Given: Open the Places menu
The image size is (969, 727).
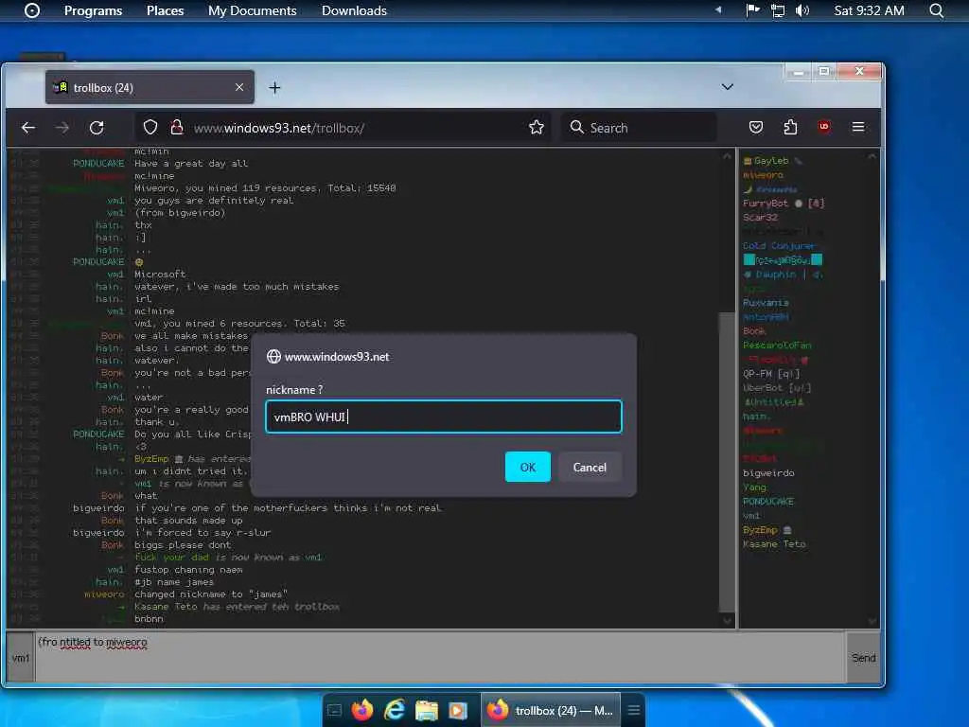Looking at the screenshot, I should (x=165, y=10).
